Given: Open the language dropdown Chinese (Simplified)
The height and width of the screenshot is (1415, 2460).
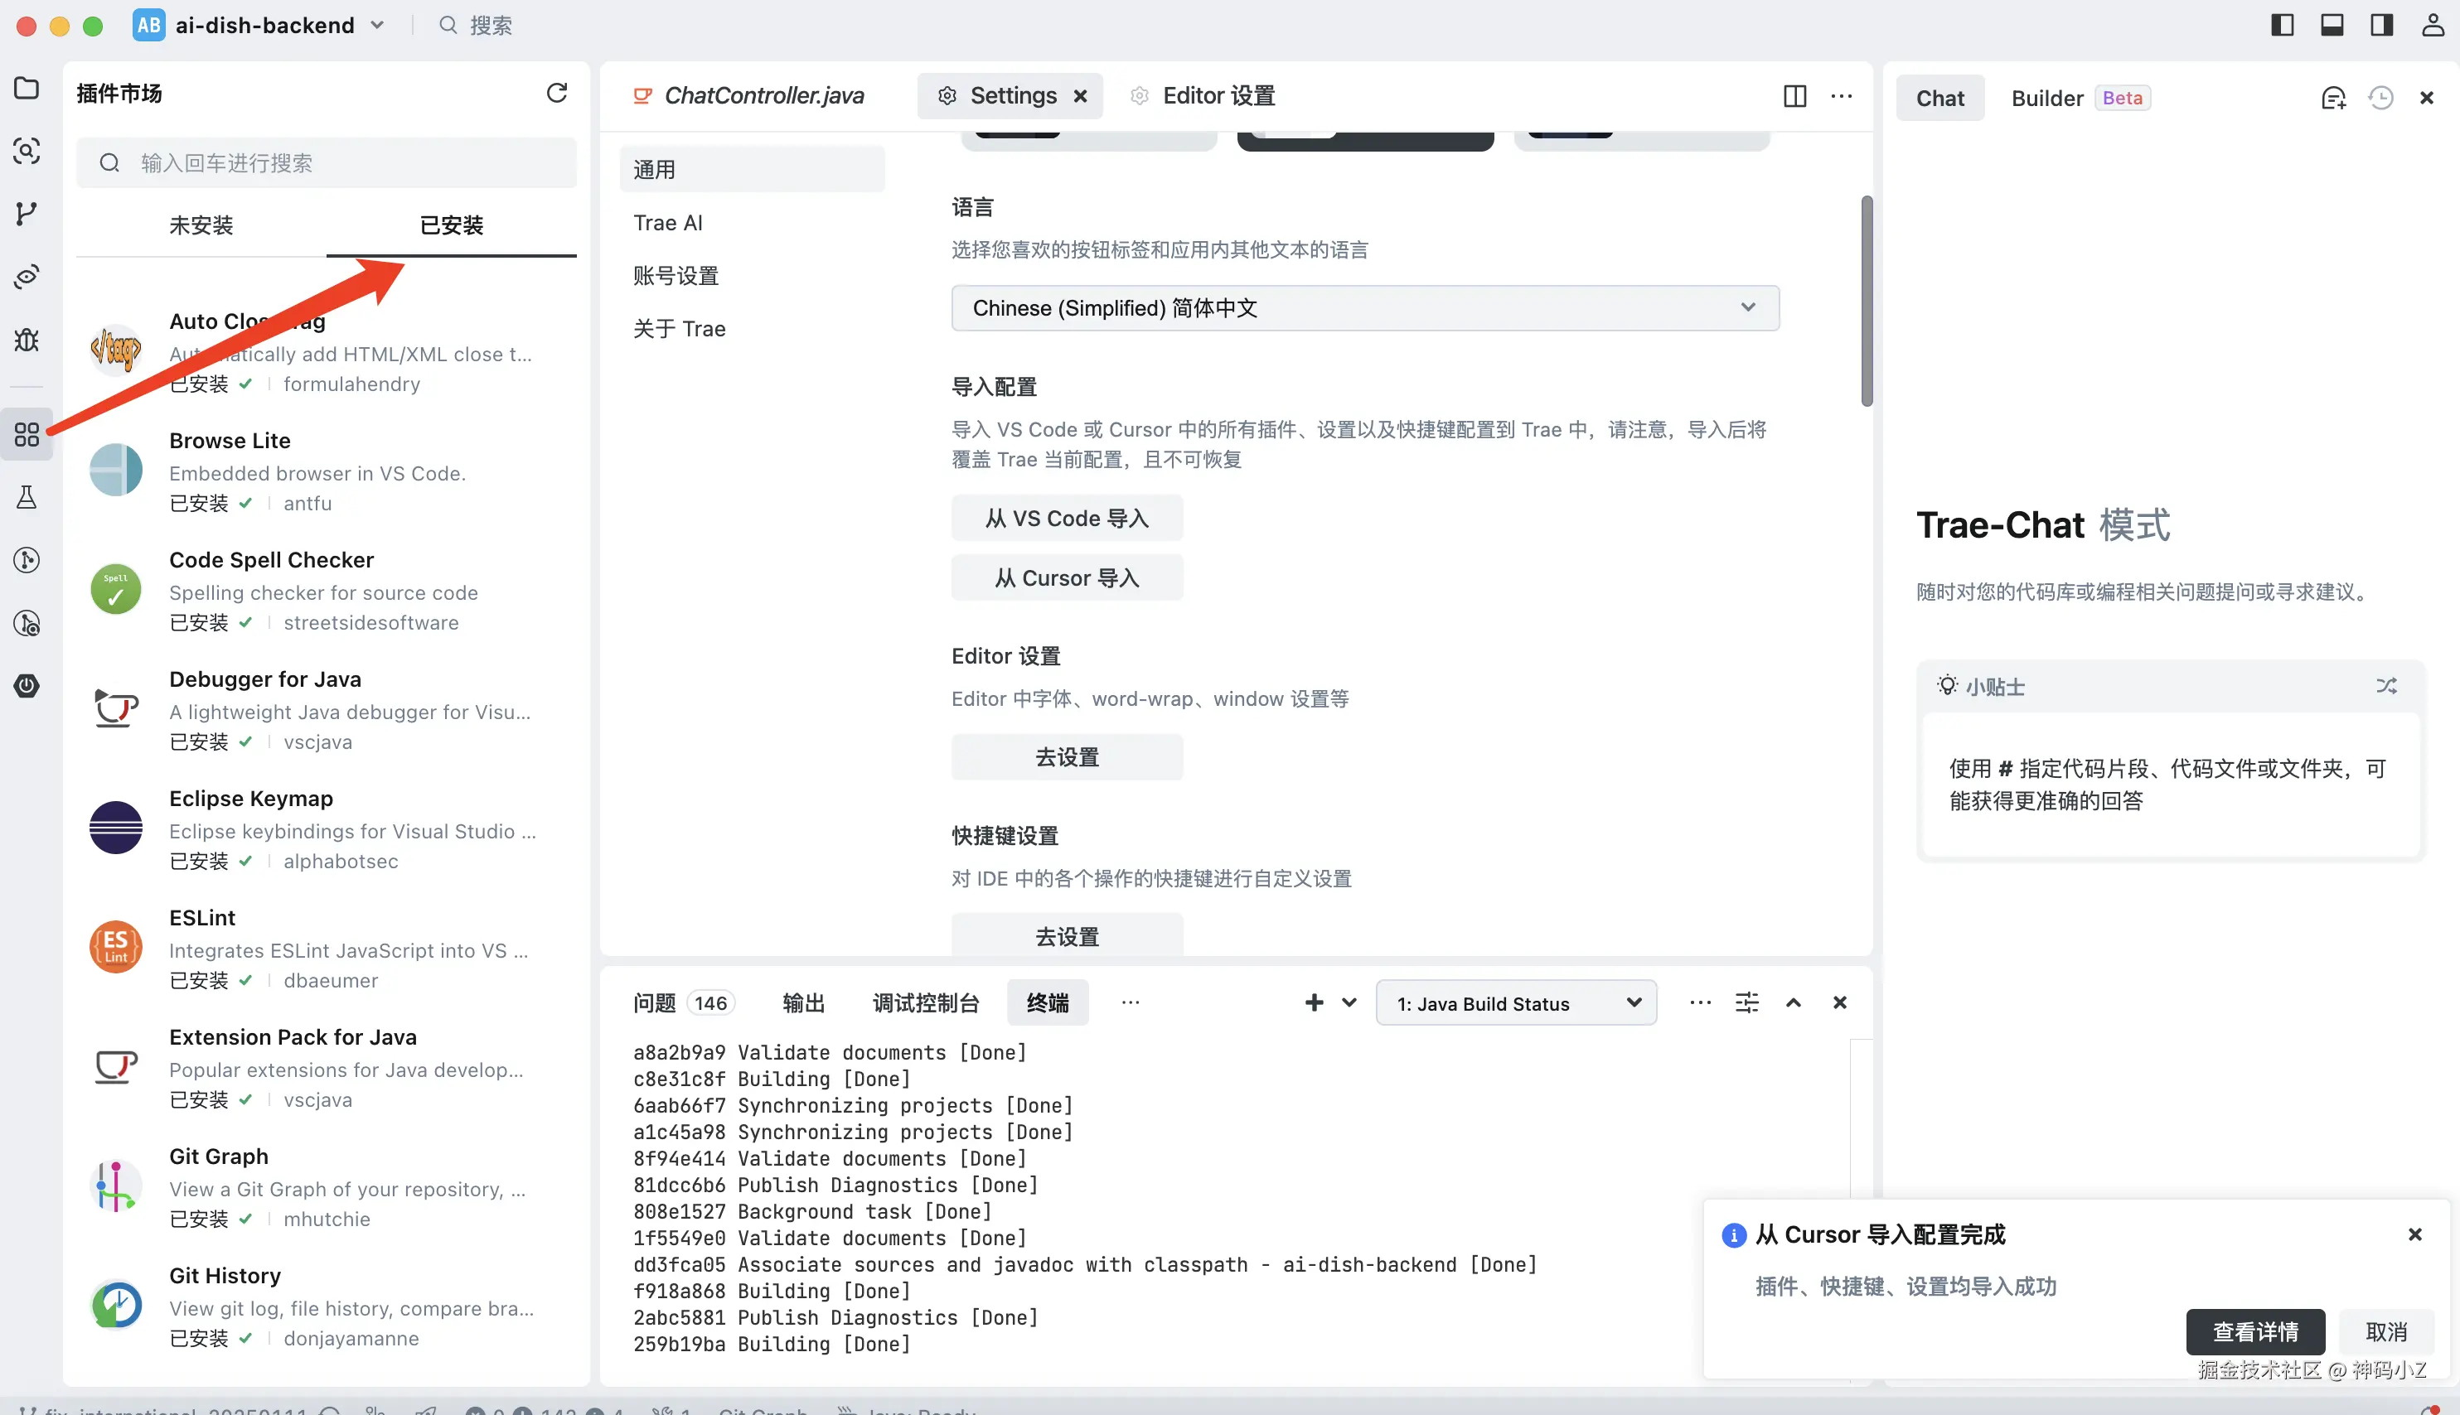Looking at the screenshot, I should (1364, 308).
